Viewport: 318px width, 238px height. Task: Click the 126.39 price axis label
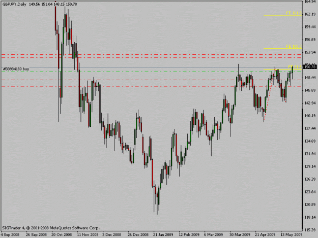tap(310, 179)
